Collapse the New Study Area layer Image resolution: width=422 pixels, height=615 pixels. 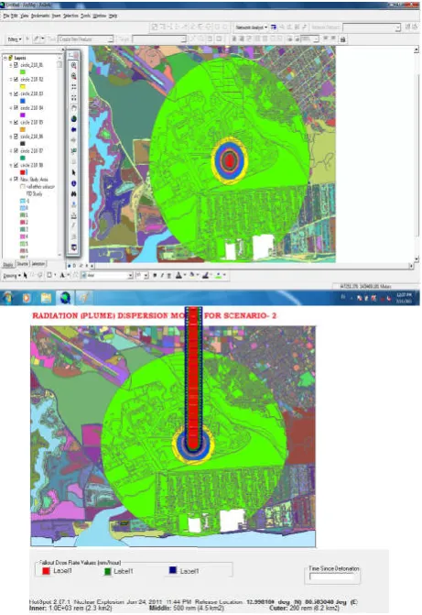point(11,180)
